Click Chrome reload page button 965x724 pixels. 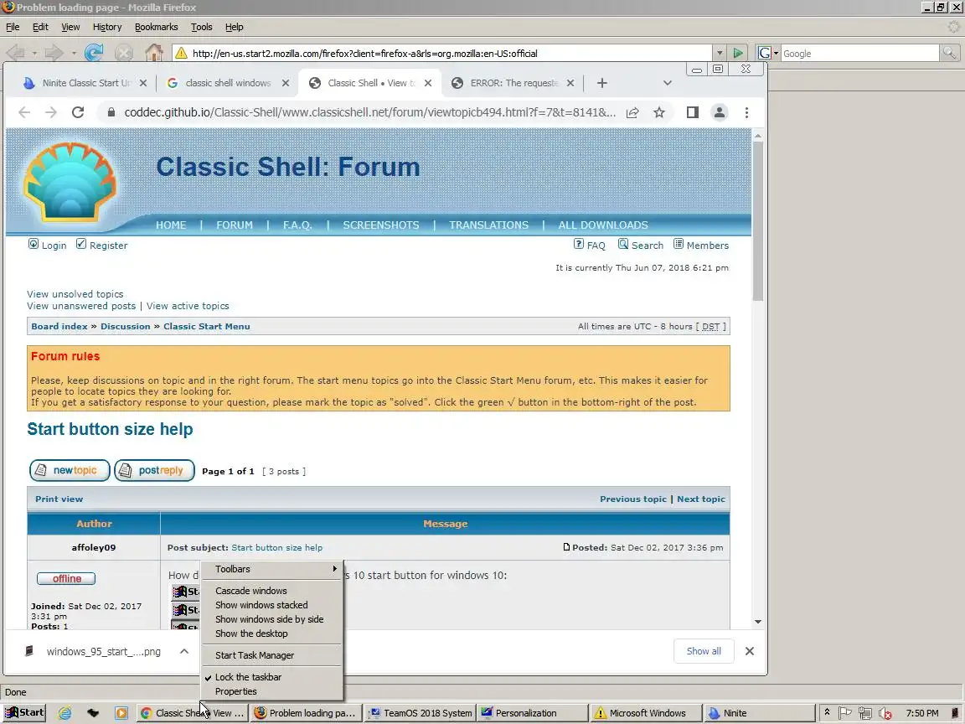(78, 112)
